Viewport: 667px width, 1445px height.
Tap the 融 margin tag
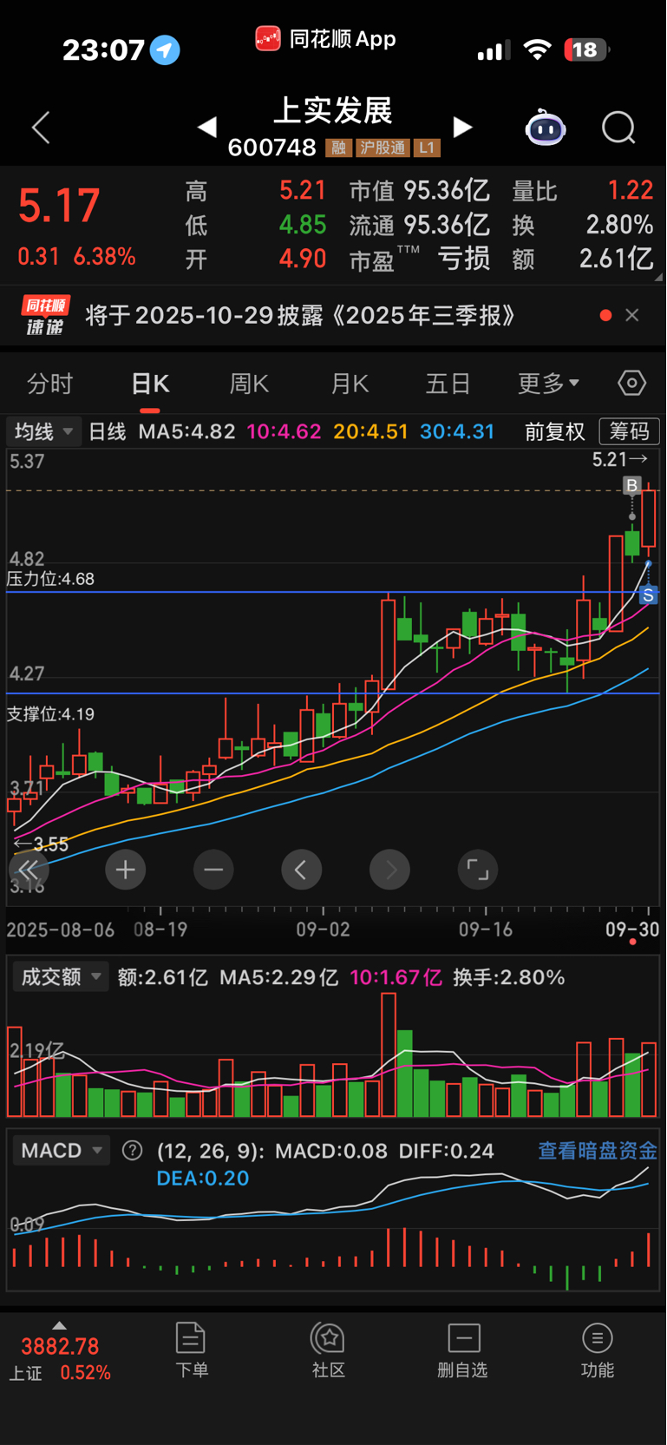(338, 148)
